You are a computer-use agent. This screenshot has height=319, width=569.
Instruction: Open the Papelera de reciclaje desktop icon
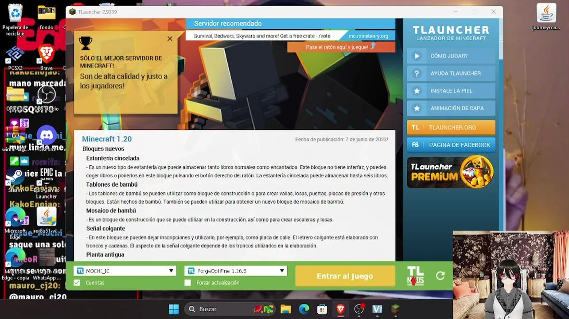point(16,20)
